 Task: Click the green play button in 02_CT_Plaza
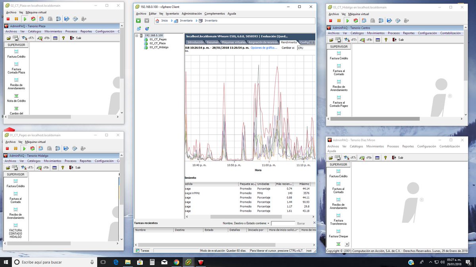pyautogui.click(x=25, y=19)
